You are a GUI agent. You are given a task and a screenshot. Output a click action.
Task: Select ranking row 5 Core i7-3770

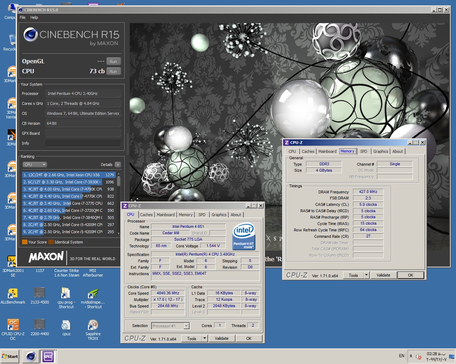(x=68, y=203)
